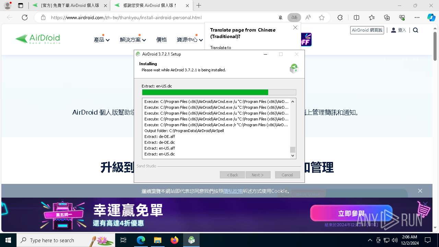Open File Explorer from taskbar
Screen dimensions: 439x247
coord(157,240)
